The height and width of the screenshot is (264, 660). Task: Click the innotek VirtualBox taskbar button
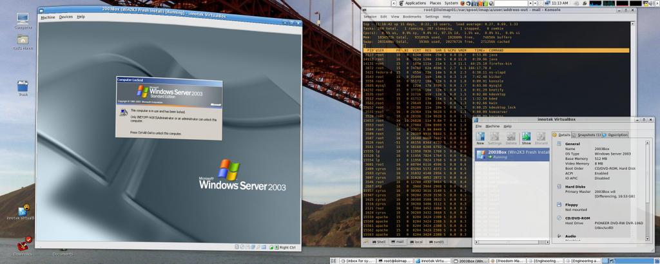coord(431,261)
